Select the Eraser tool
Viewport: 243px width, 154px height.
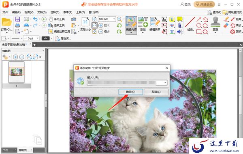(x=226, y=25)
